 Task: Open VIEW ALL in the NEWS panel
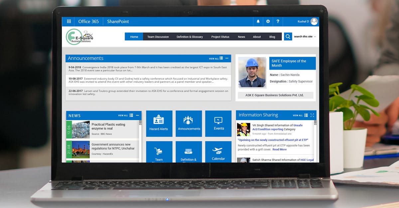(x=123, y=115)
